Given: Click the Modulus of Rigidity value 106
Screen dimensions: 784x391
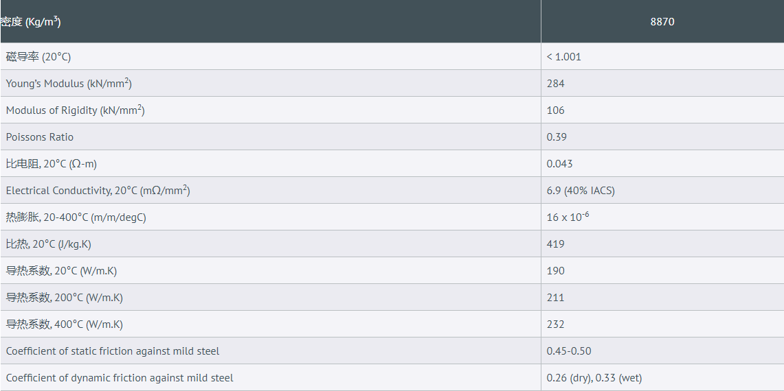Looking at the screenshot, I should tap(556, 110).
